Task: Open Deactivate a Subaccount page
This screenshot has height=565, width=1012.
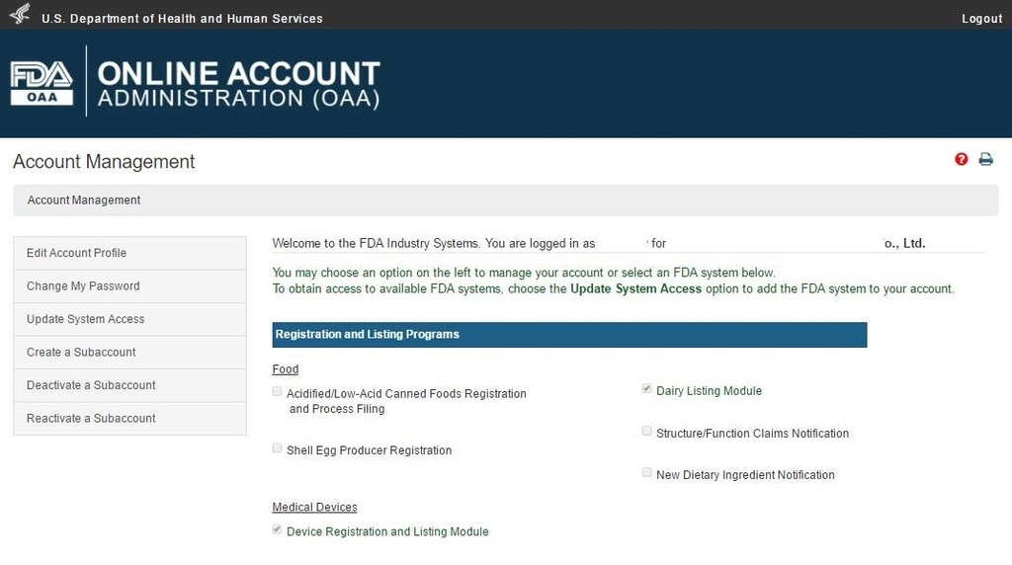Action: point(129,385)
